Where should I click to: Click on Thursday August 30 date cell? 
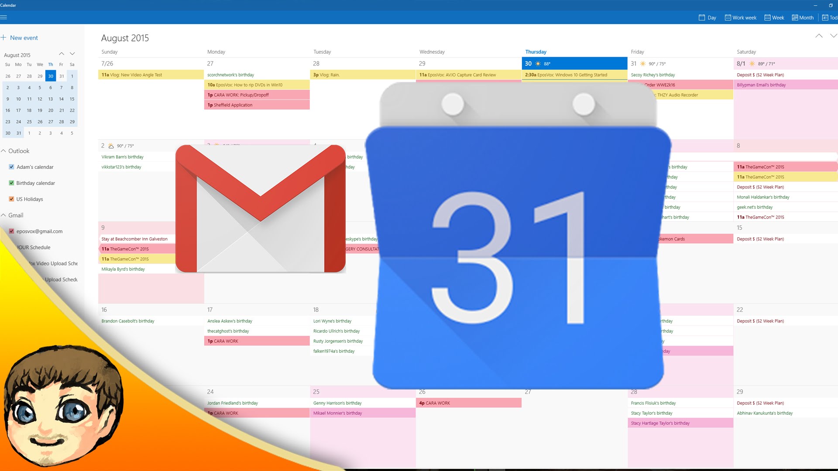[x=575, y=63]
